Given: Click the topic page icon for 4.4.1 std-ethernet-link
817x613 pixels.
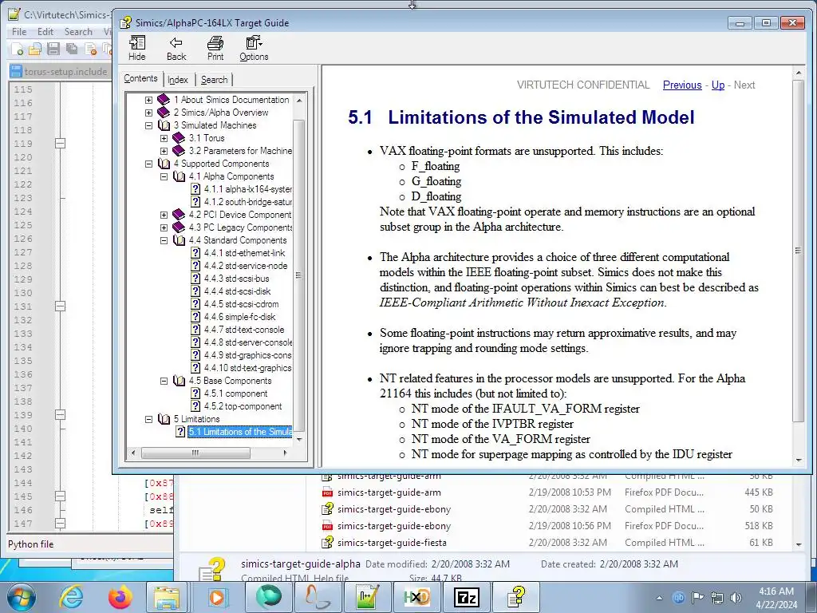Looking at the screenshot, I should (x=195, y=253).
